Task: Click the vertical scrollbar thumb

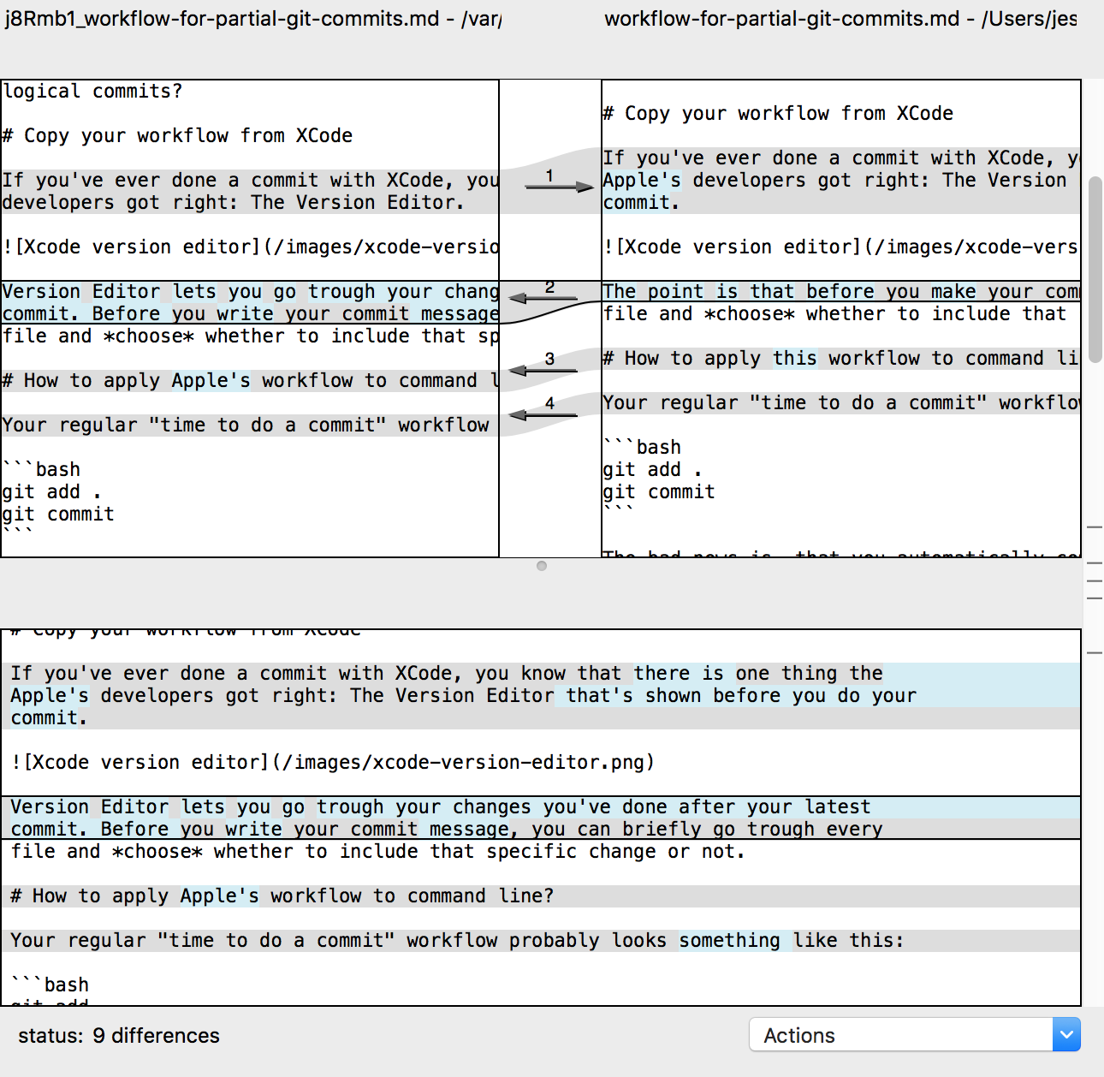Action: [1095, 270]
